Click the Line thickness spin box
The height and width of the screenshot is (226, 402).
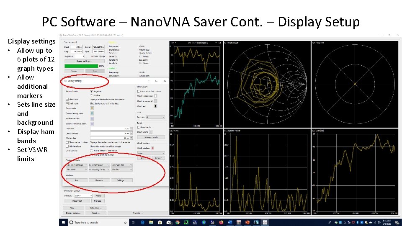111,133
